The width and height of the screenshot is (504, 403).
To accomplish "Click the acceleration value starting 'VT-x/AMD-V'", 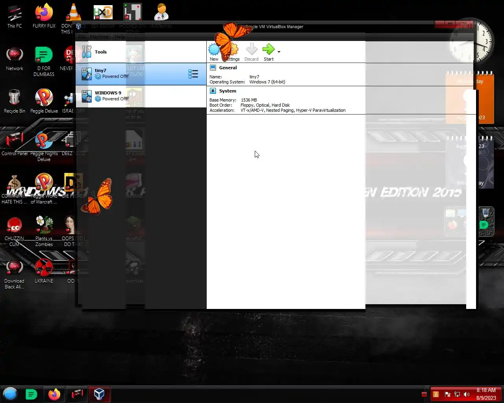I will pos(293,110).
